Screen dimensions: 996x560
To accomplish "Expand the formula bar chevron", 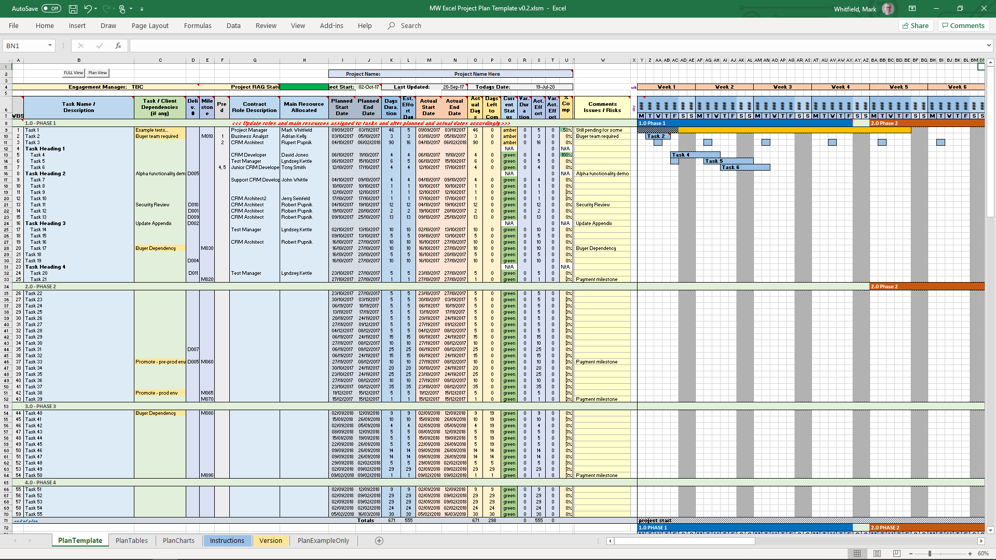I will (989, 46).
